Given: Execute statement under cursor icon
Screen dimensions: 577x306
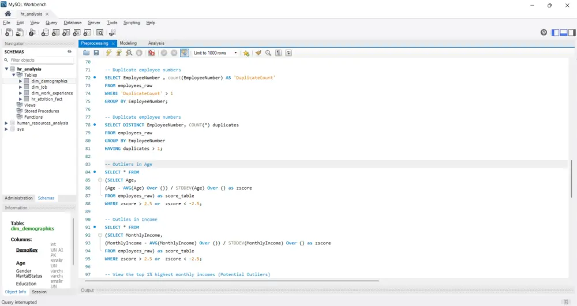Looking at the screenshot, I should 119,53.
